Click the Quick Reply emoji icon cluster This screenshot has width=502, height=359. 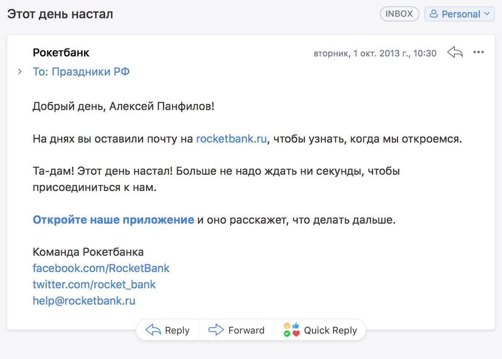(x=292, y=330)
